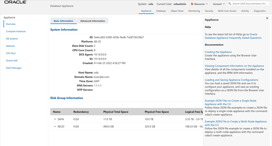Viewport: 272px width, 146px height.
Task: Switch to the Advanced Information tab
Action: [93, 21]
